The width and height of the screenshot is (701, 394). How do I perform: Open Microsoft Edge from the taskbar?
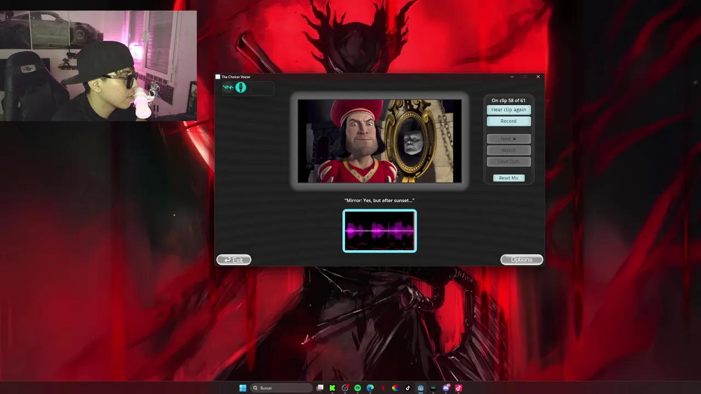pos(370,388)
